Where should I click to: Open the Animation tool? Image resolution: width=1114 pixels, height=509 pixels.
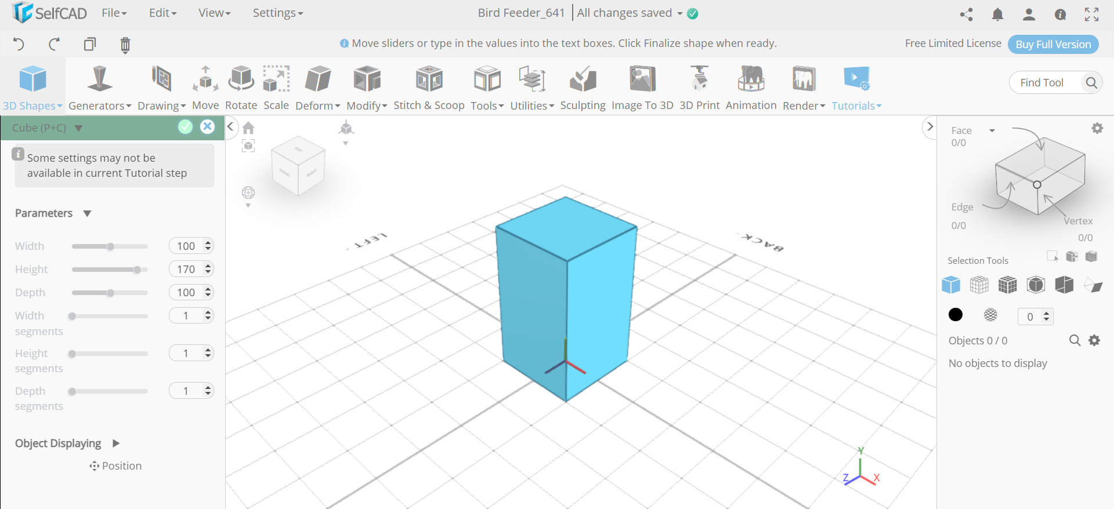[x=751, y=88]
